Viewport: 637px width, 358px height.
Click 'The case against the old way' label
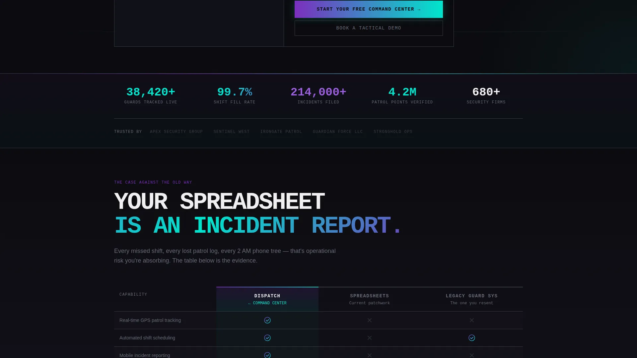(x=153, y=182)
